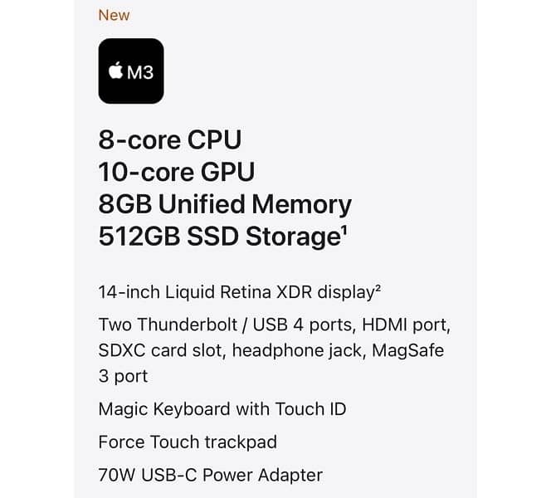Image resolution: width=551 pixels, height=498 pixels.
Task: Click the "headphone jack" text
Action: pos(297,350)
